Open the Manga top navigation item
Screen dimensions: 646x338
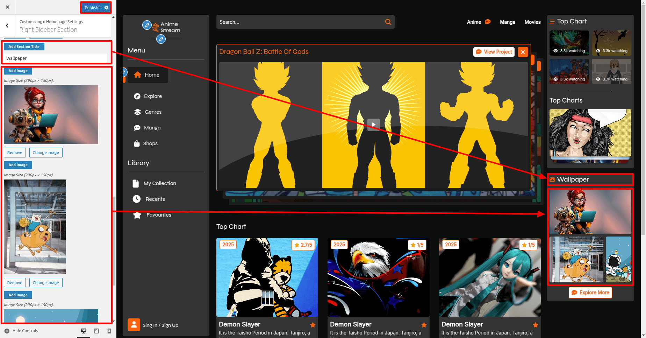coord(507,22)
